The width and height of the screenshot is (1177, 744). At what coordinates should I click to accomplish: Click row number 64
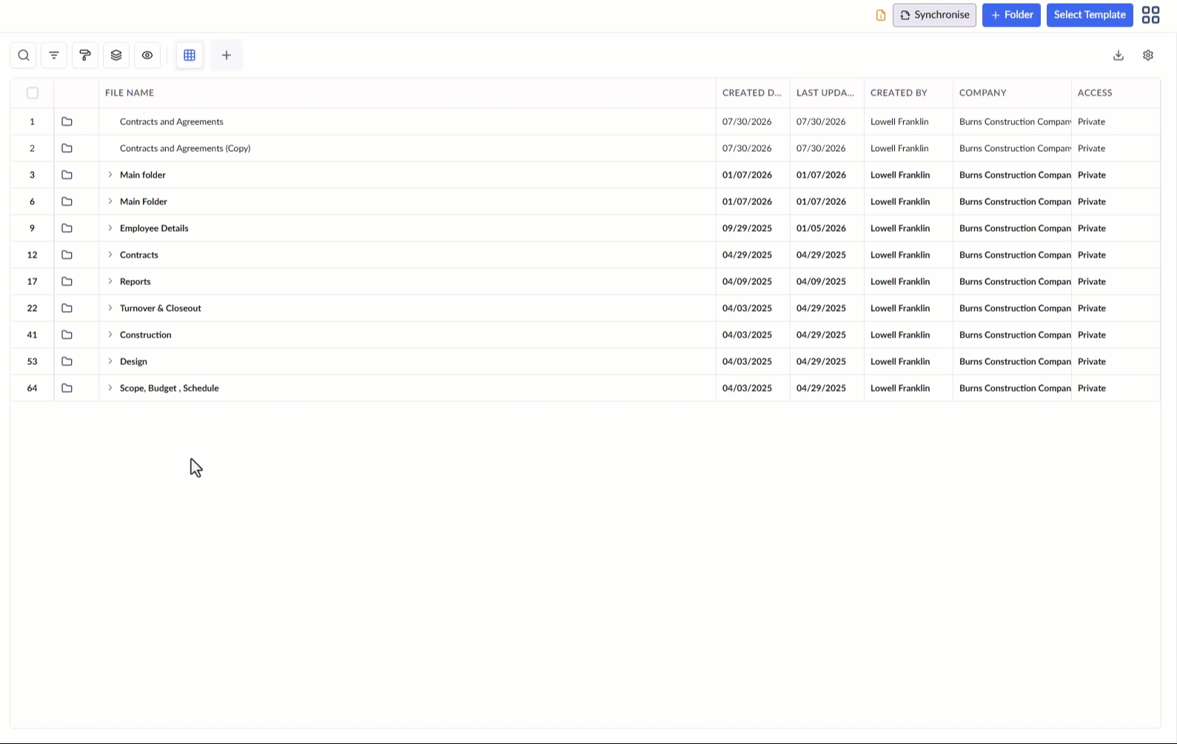(x=32, y=388)
